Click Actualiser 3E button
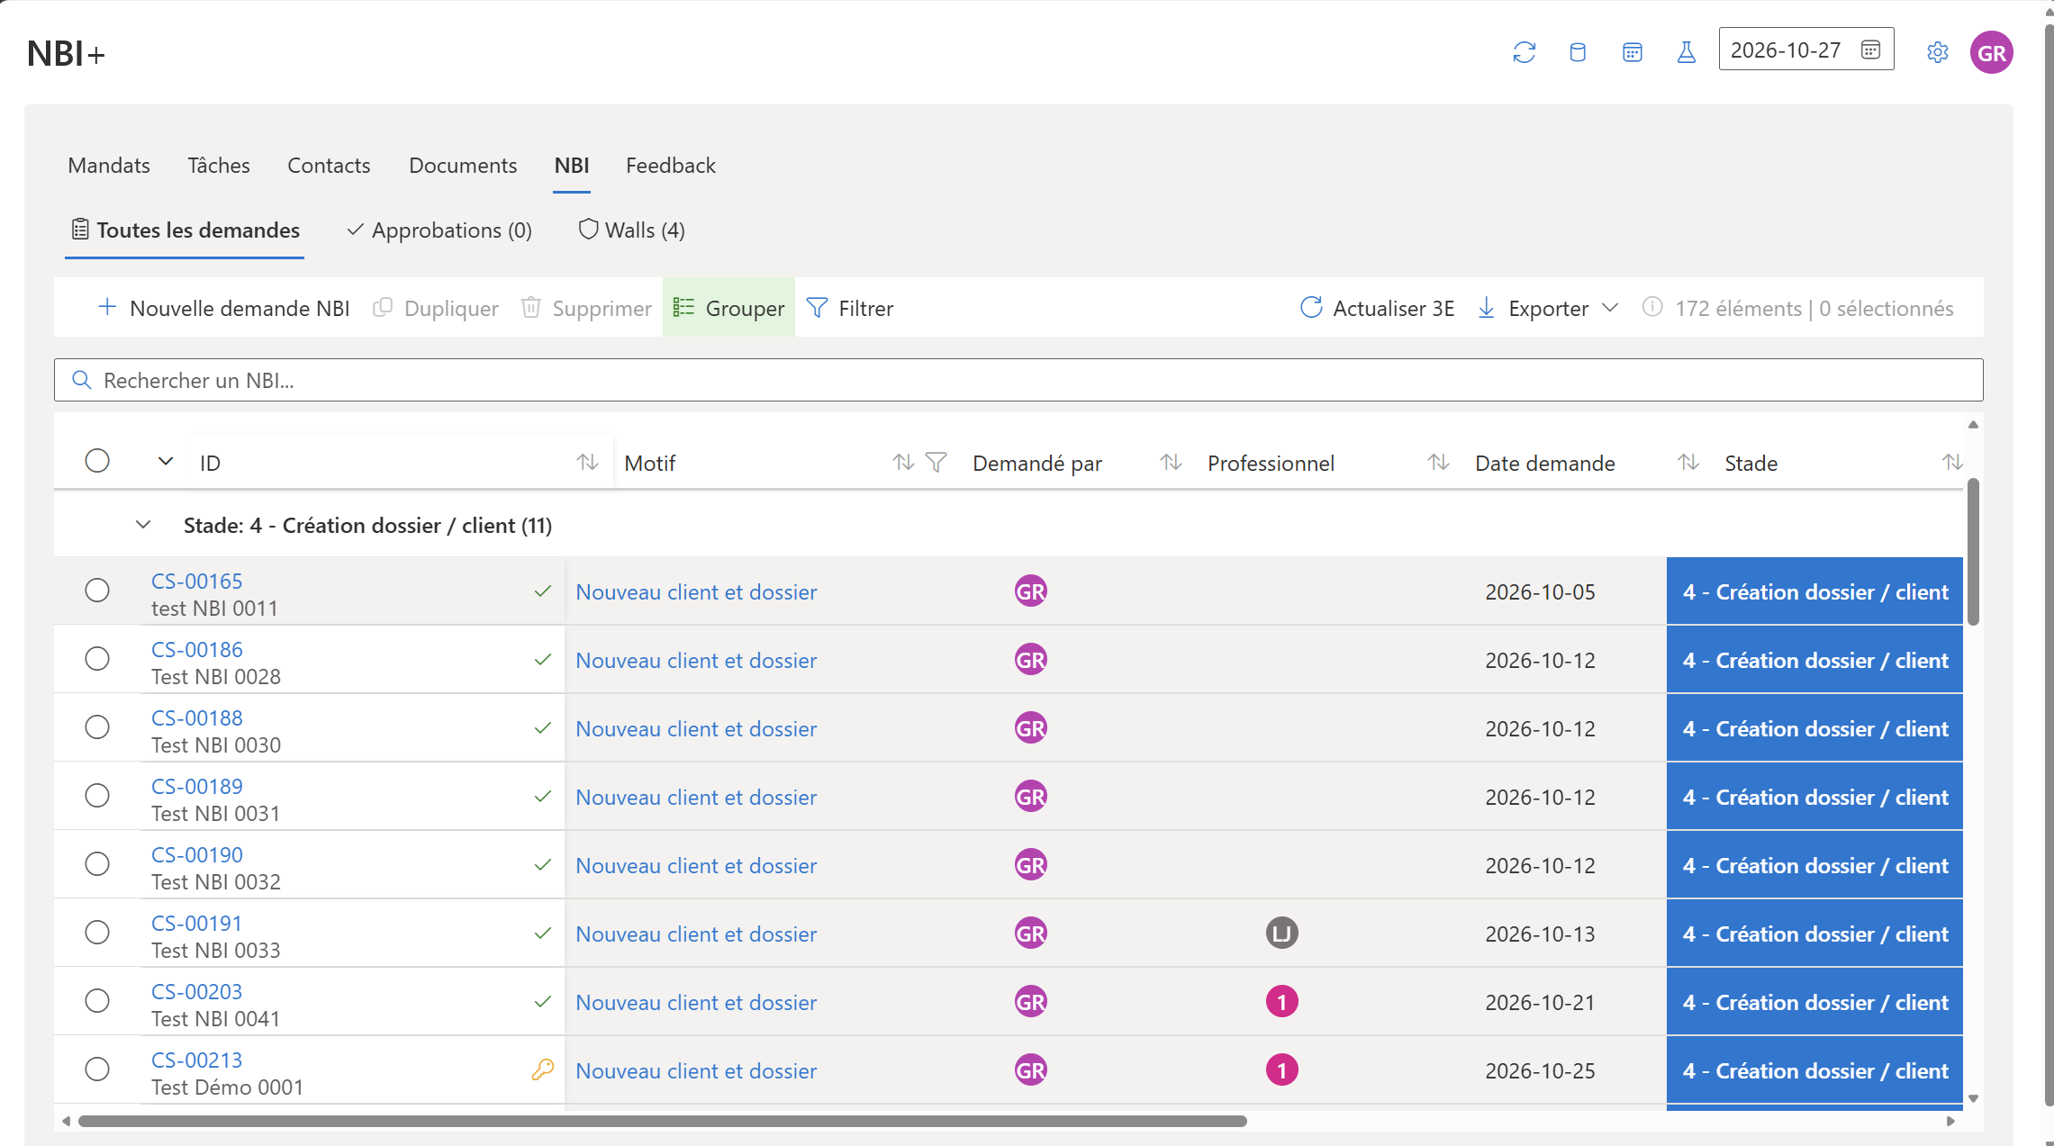The image size is (2054, 1146). coord(1377,308)
